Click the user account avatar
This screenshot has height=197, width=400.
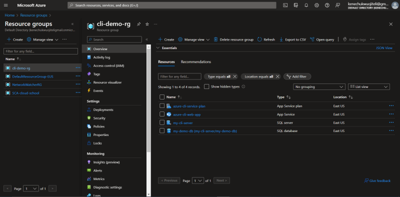(394, 5)
